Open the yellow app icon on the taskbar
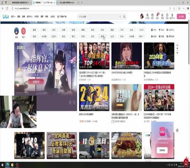Screen dimensions: 190x168 coord(12,165)
